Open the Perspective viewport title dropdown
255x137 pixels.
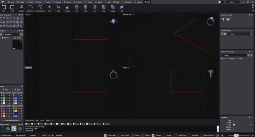click(129, 14)
